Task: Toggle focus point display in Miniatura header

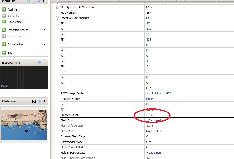Action: point(34,101)
